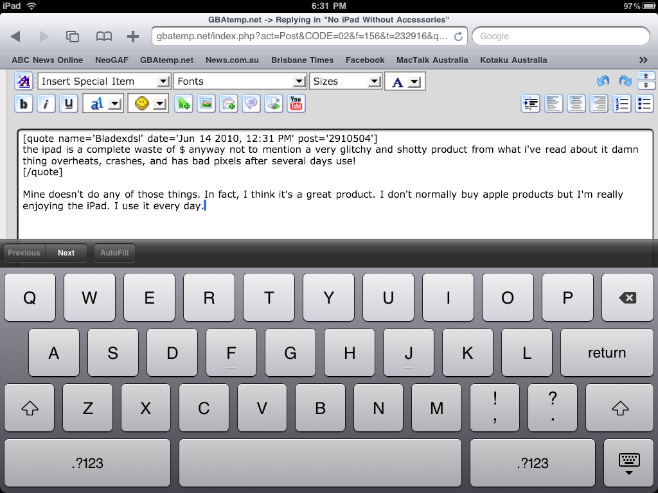Open the Brisbane Times bookmark
This screenshot has height=493, width=658.
point(302,60)
